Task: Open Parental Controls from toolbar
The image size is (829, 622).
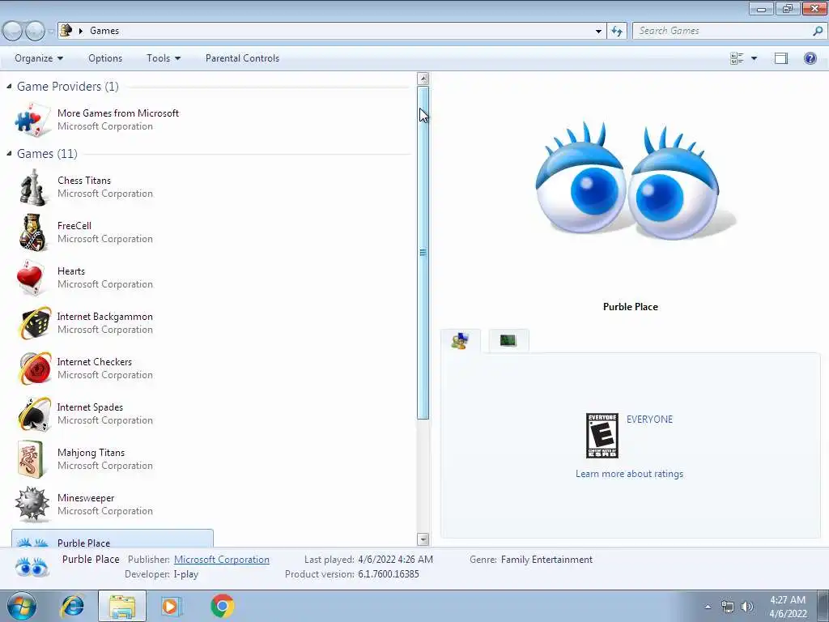Action: point(242,58)
